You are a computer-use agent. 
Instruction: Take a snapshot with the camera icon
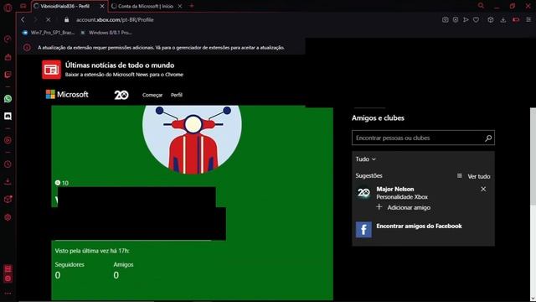(x=445, y=20)
